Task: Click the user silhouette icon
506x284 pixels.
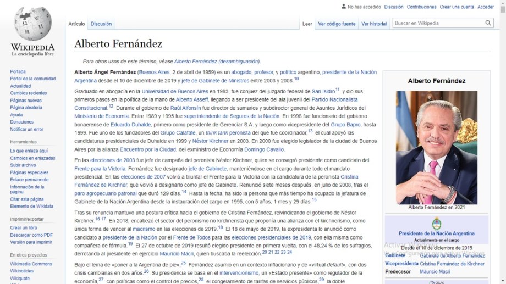Action: click(344, 7)
